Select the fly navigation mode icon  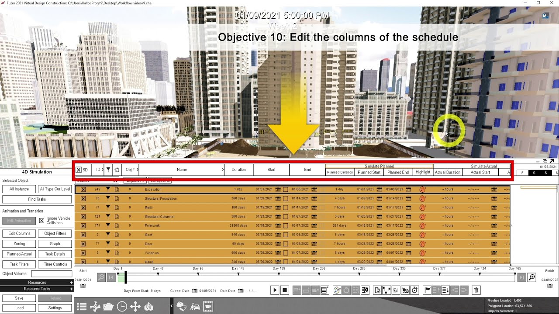[x=95, y=307]
